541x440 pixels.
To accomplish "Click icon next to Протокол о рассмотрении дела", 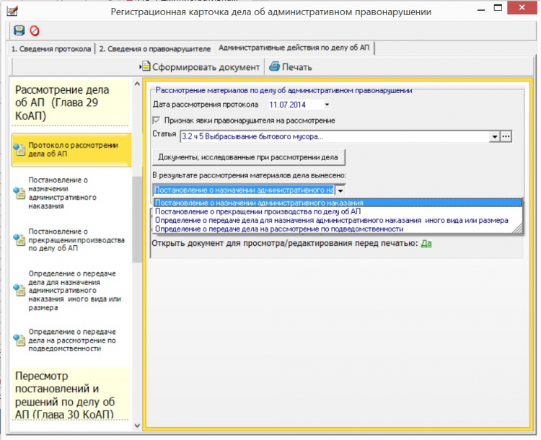I will (19, 149).
